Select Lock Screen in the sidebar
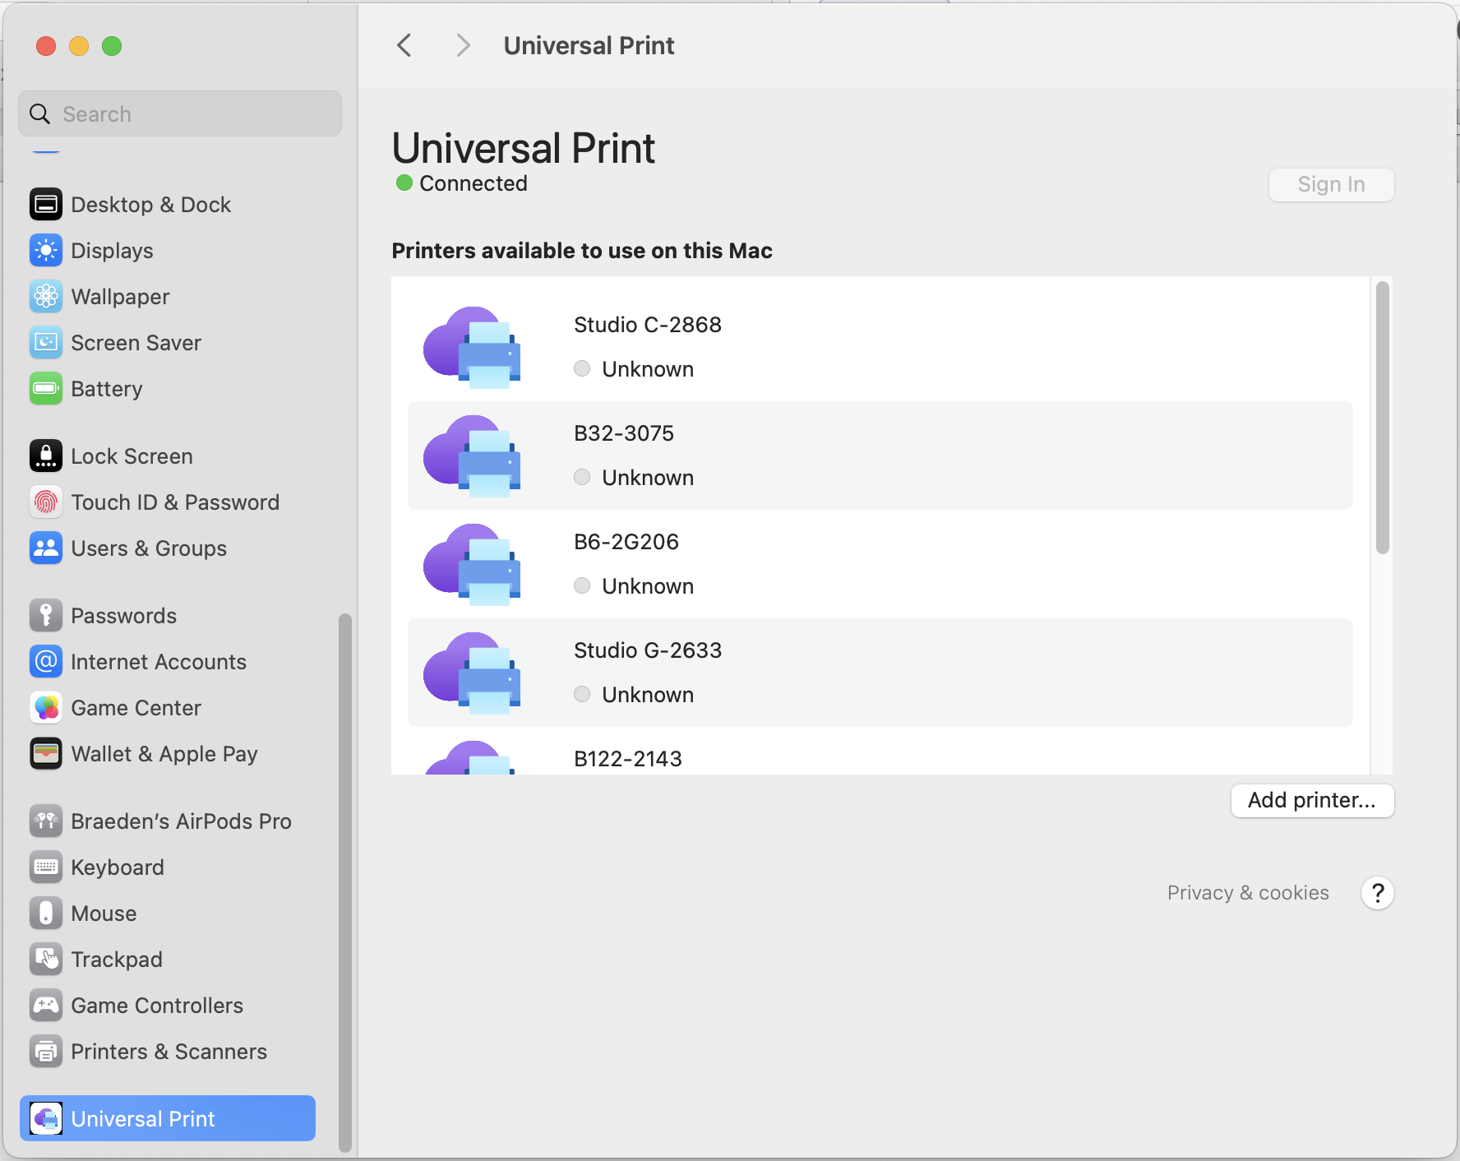Image resolution: width=1460 pixels, height=1161 pixels. (132, 456)
